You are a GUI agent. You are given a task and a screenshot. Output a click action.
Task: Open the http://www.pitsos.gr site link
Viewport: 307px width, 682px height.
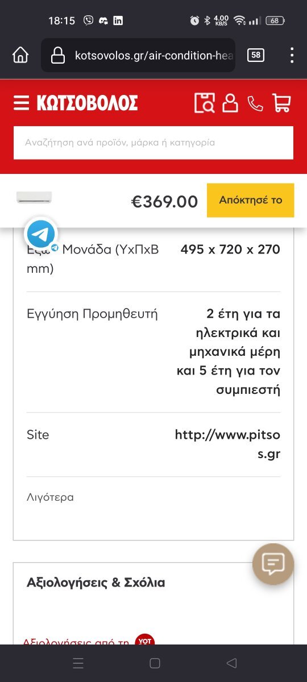(227, 444)
